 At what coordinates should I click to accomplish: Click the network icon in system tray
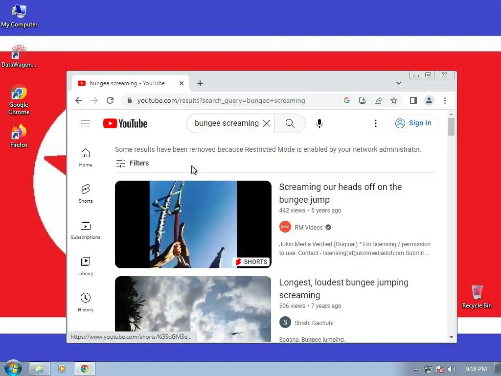tap(428, 369)
